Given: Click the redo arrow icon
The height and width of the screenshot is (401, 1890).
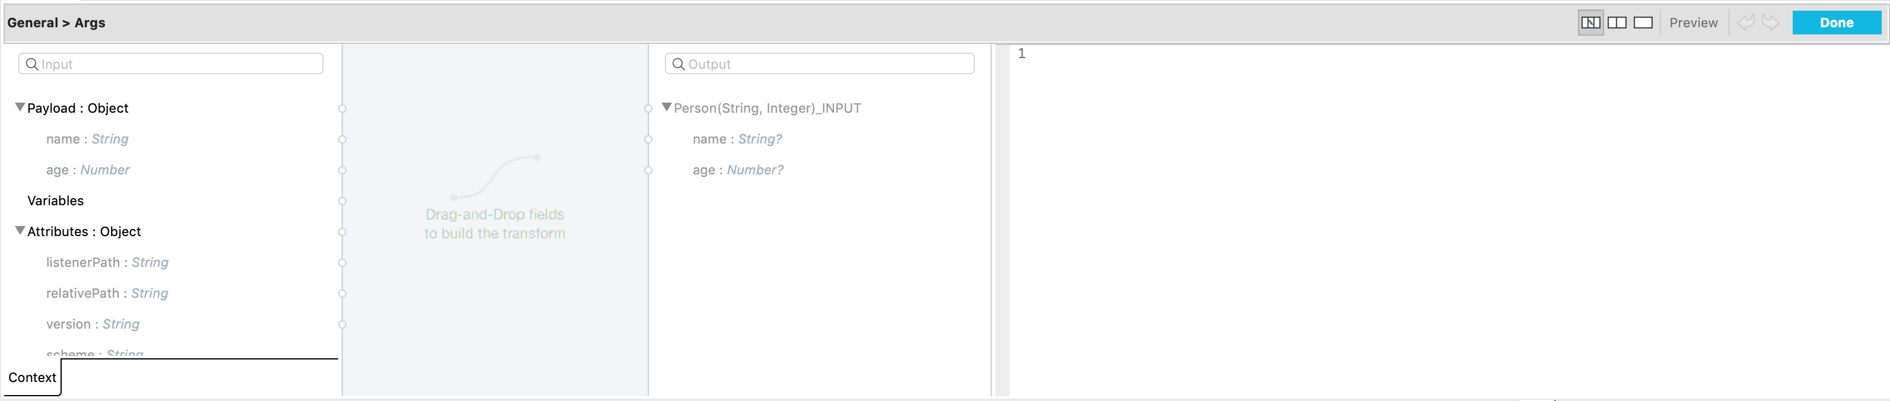Looking at the screenshot, I should click(1770, 23).
